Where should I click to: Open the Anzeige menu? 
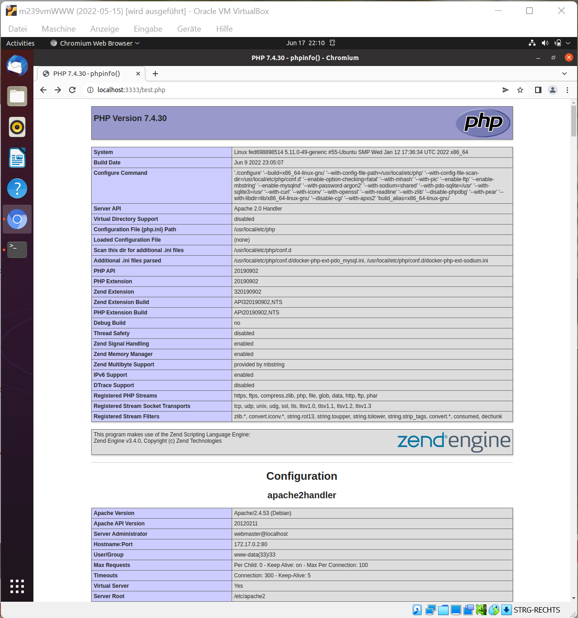[x=105, y=29]
